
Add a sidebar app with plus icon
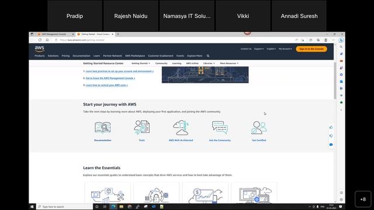coord(341,110)
